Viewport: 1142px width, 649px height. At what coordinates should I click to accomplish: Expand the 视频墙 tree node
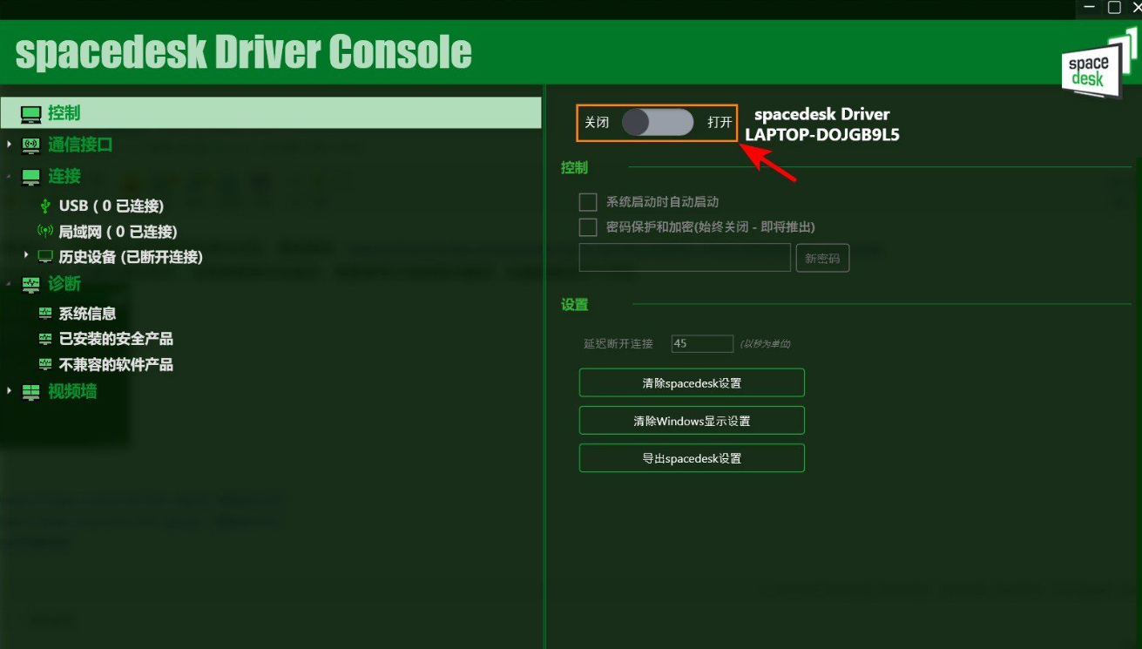coord(10,391)
